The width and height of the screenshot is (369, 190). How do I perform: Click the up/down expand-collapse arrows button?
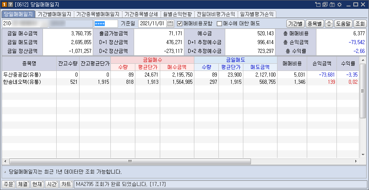(x=329, y=24)
